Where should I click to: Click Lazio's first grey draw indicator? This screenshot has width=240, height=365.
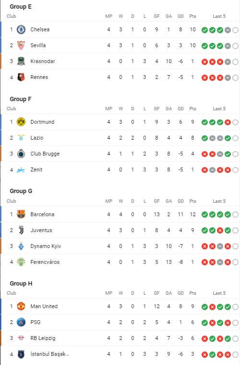(x=212, y=138)
